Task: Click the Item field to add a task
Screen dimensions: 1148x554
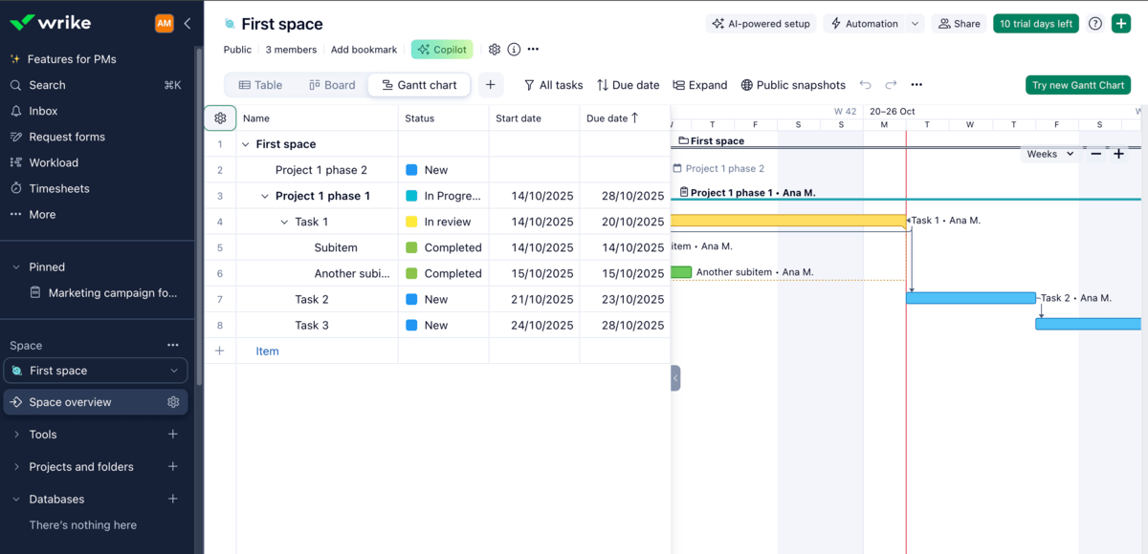Action: (x=267, y=351)
